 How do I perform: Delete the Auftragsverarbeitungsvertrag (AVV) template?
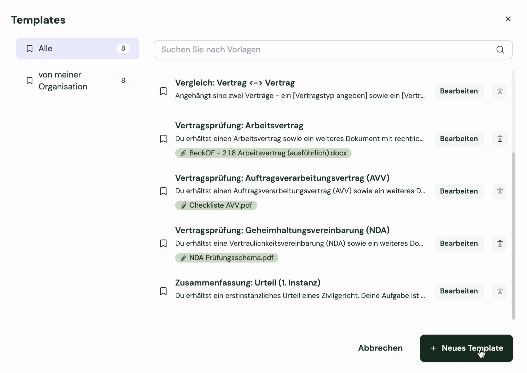point(500,191)
